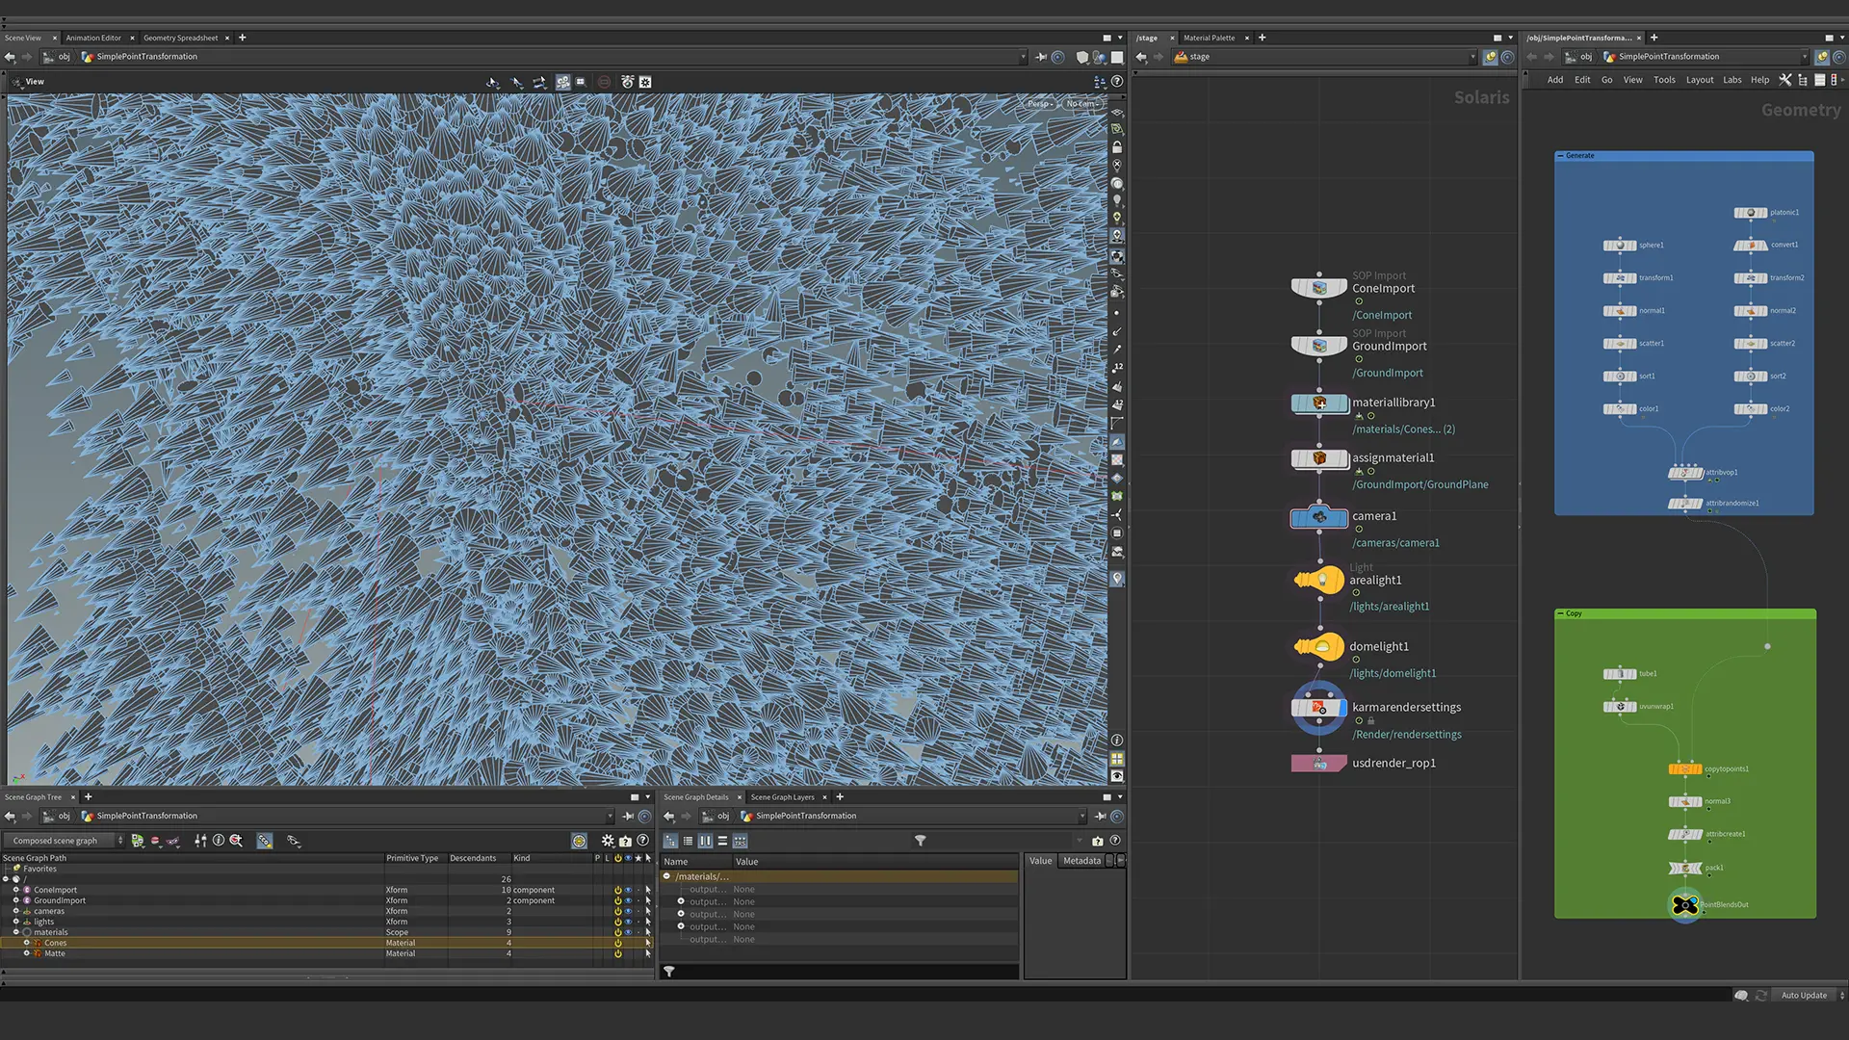The height and width of the screenshot is (1040, 1849).
Task: Select the usdrender_rop1 node icon
Action: point(1319,764)
